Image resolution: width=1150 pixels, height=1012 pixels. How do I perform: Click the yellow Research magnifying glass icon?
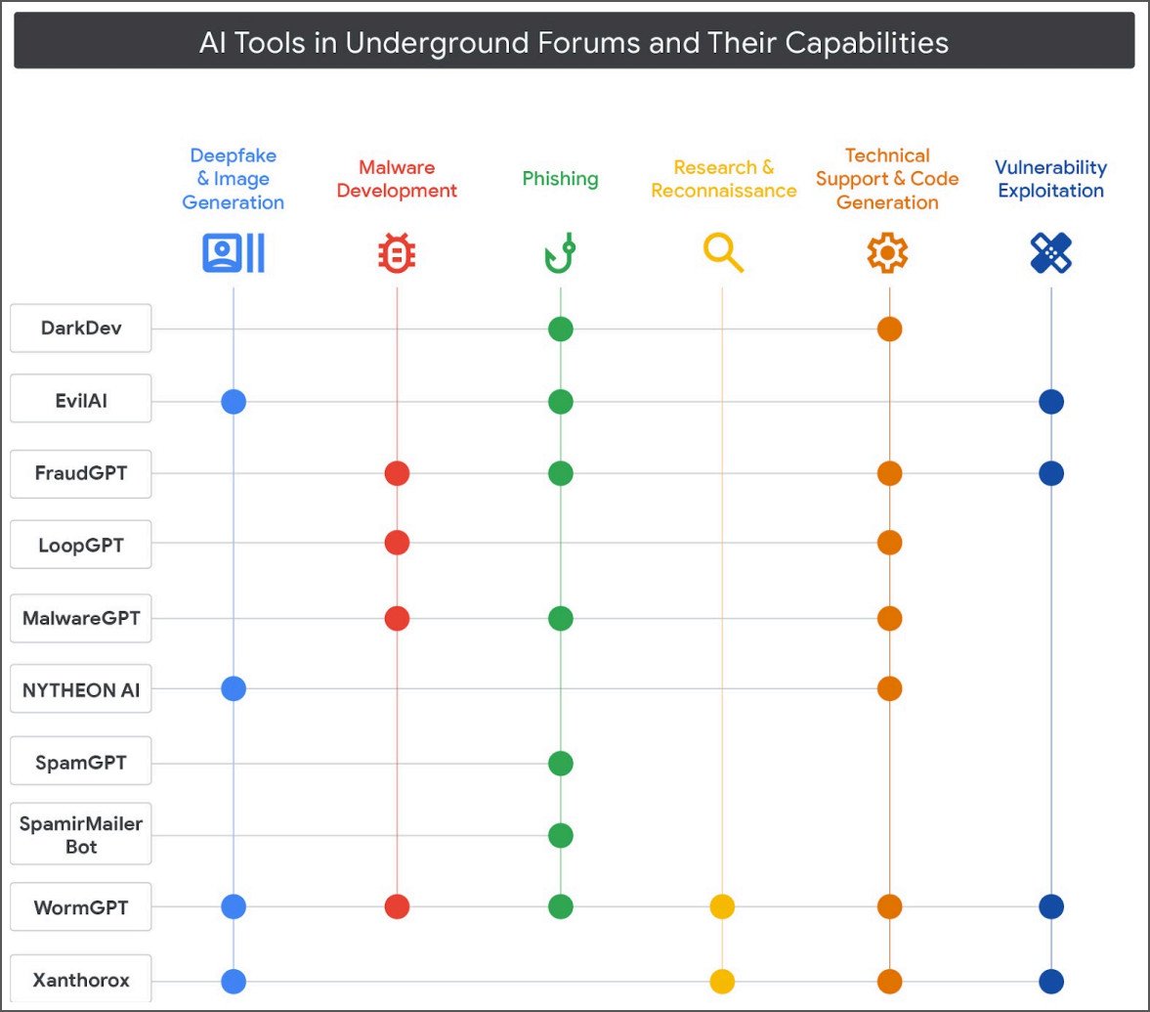point(723,254)
